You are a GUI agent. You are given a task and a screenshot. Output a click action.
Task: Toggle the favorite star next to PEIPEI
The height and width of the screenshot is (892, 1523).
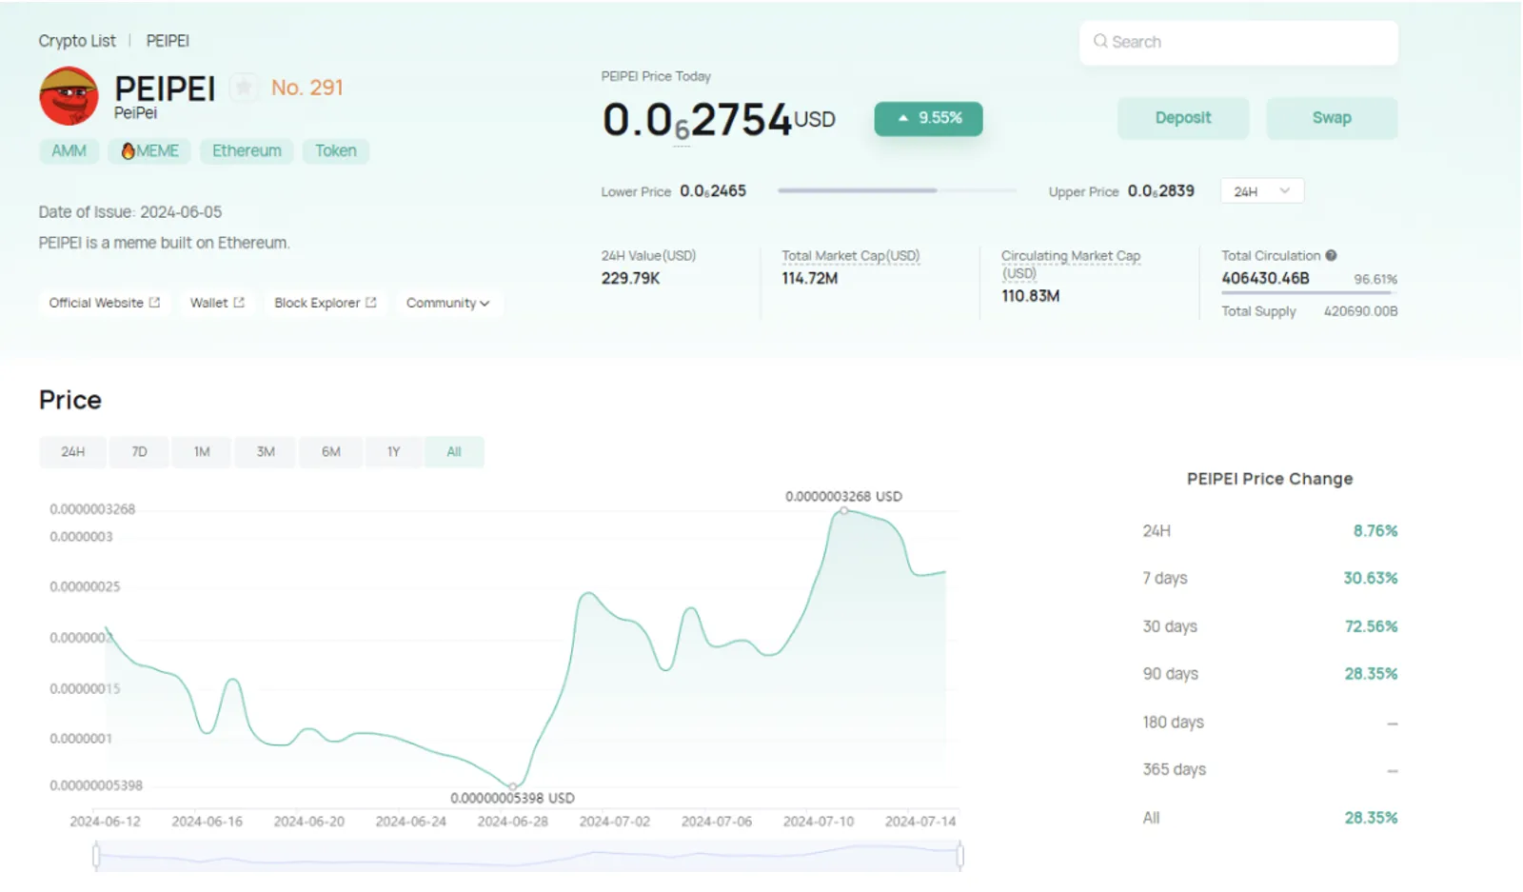pyautogui.click(x=244, y=88)
